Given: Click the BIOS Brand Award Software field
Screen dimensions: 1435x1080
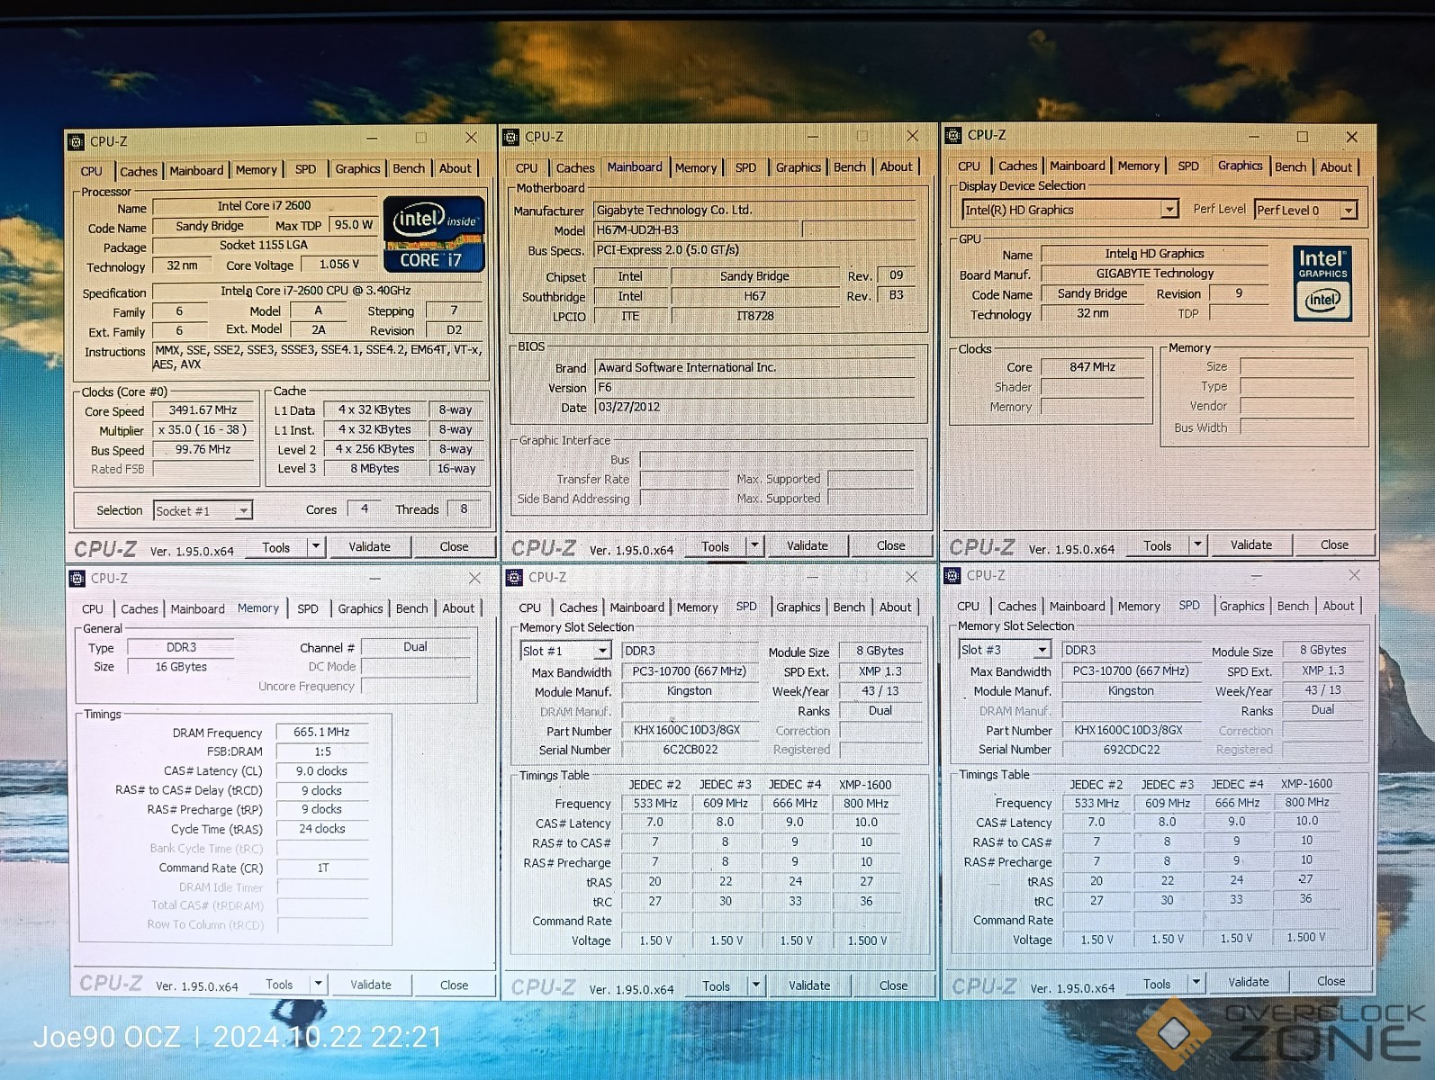Looking at the screenshot, I should click(x=754, y=367).
